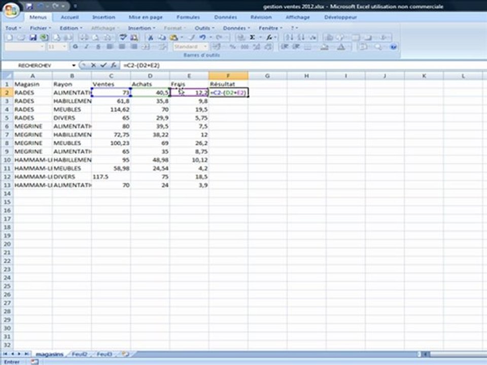This screenshot has width=487, height=365.
Task: Switch to sheet tab Feuil3
Action: pyautogui.click(x=104, y=354)
